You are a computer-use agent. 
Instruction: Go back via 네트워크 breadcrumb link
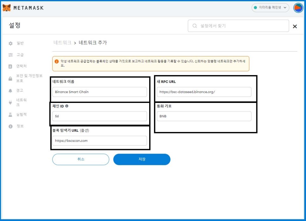[x=62, y=42]
